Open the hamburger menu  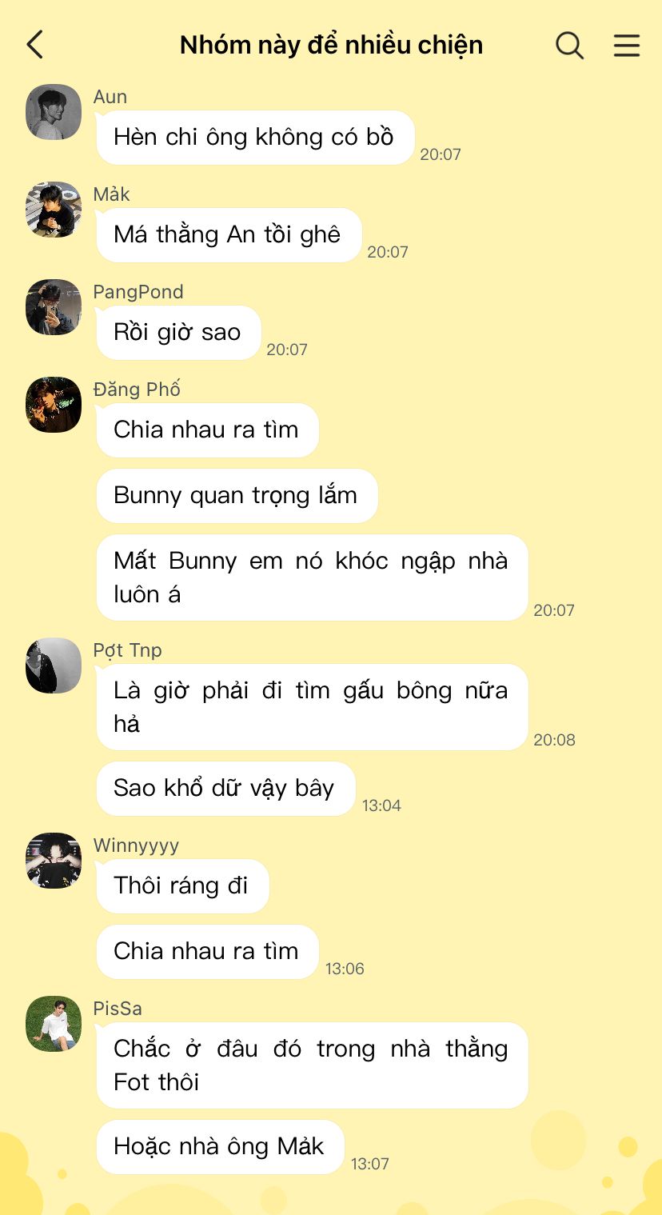(627, 45)
